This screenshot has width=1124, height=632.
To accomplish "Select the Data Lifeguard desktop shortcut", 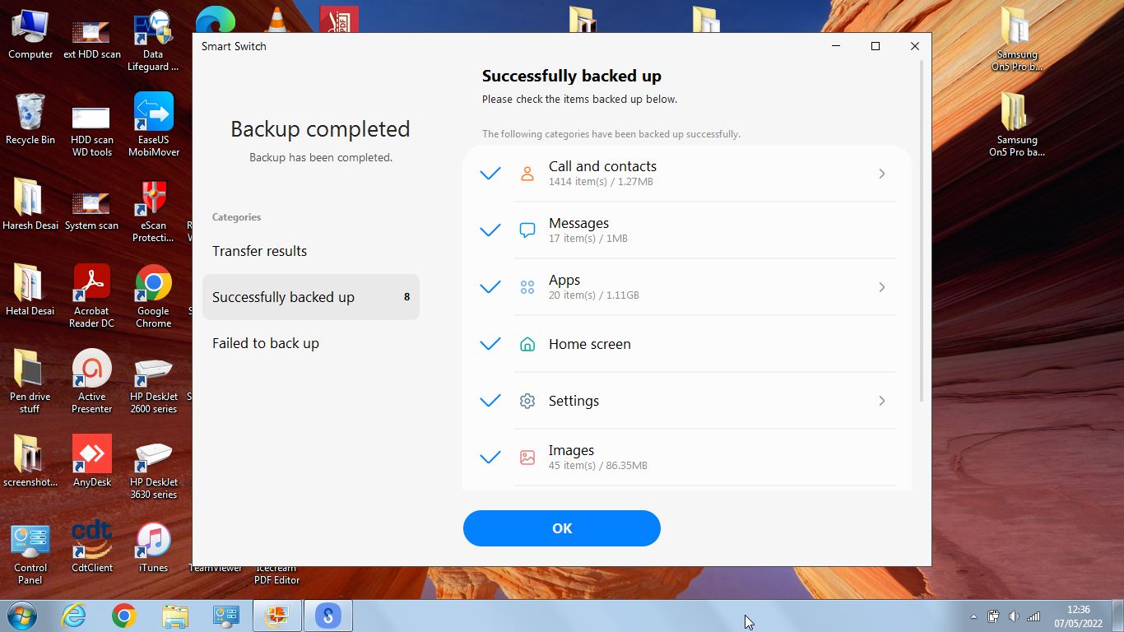I will 153,41.
